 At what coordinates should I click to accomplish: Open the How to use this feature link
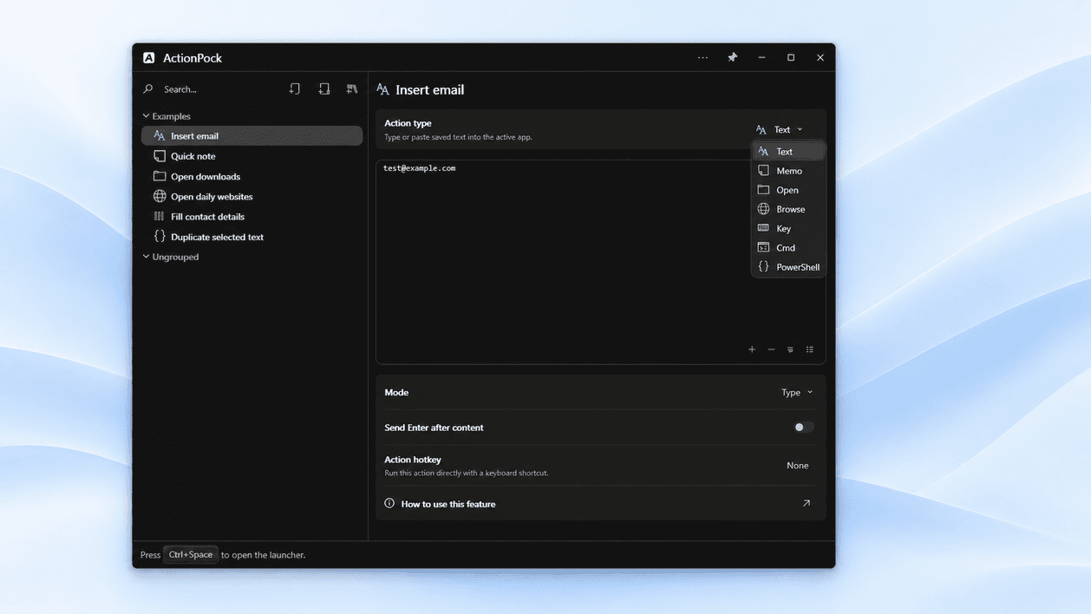601,504
